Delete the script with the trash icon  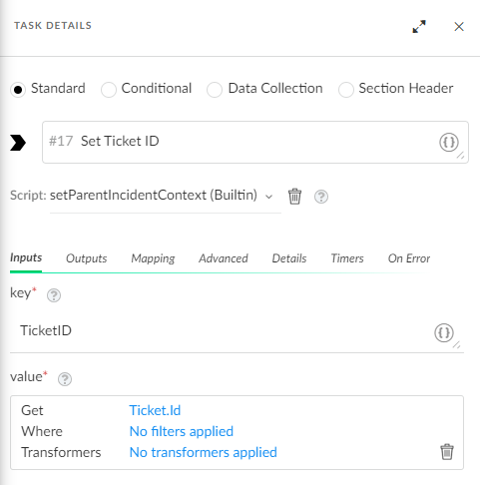click(x=294, y=196)
